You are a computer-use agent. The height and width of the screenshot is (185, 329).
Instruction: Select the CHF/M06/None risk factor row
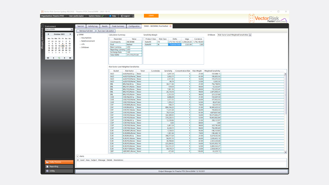pyautogui.click(x=197, y=105)
